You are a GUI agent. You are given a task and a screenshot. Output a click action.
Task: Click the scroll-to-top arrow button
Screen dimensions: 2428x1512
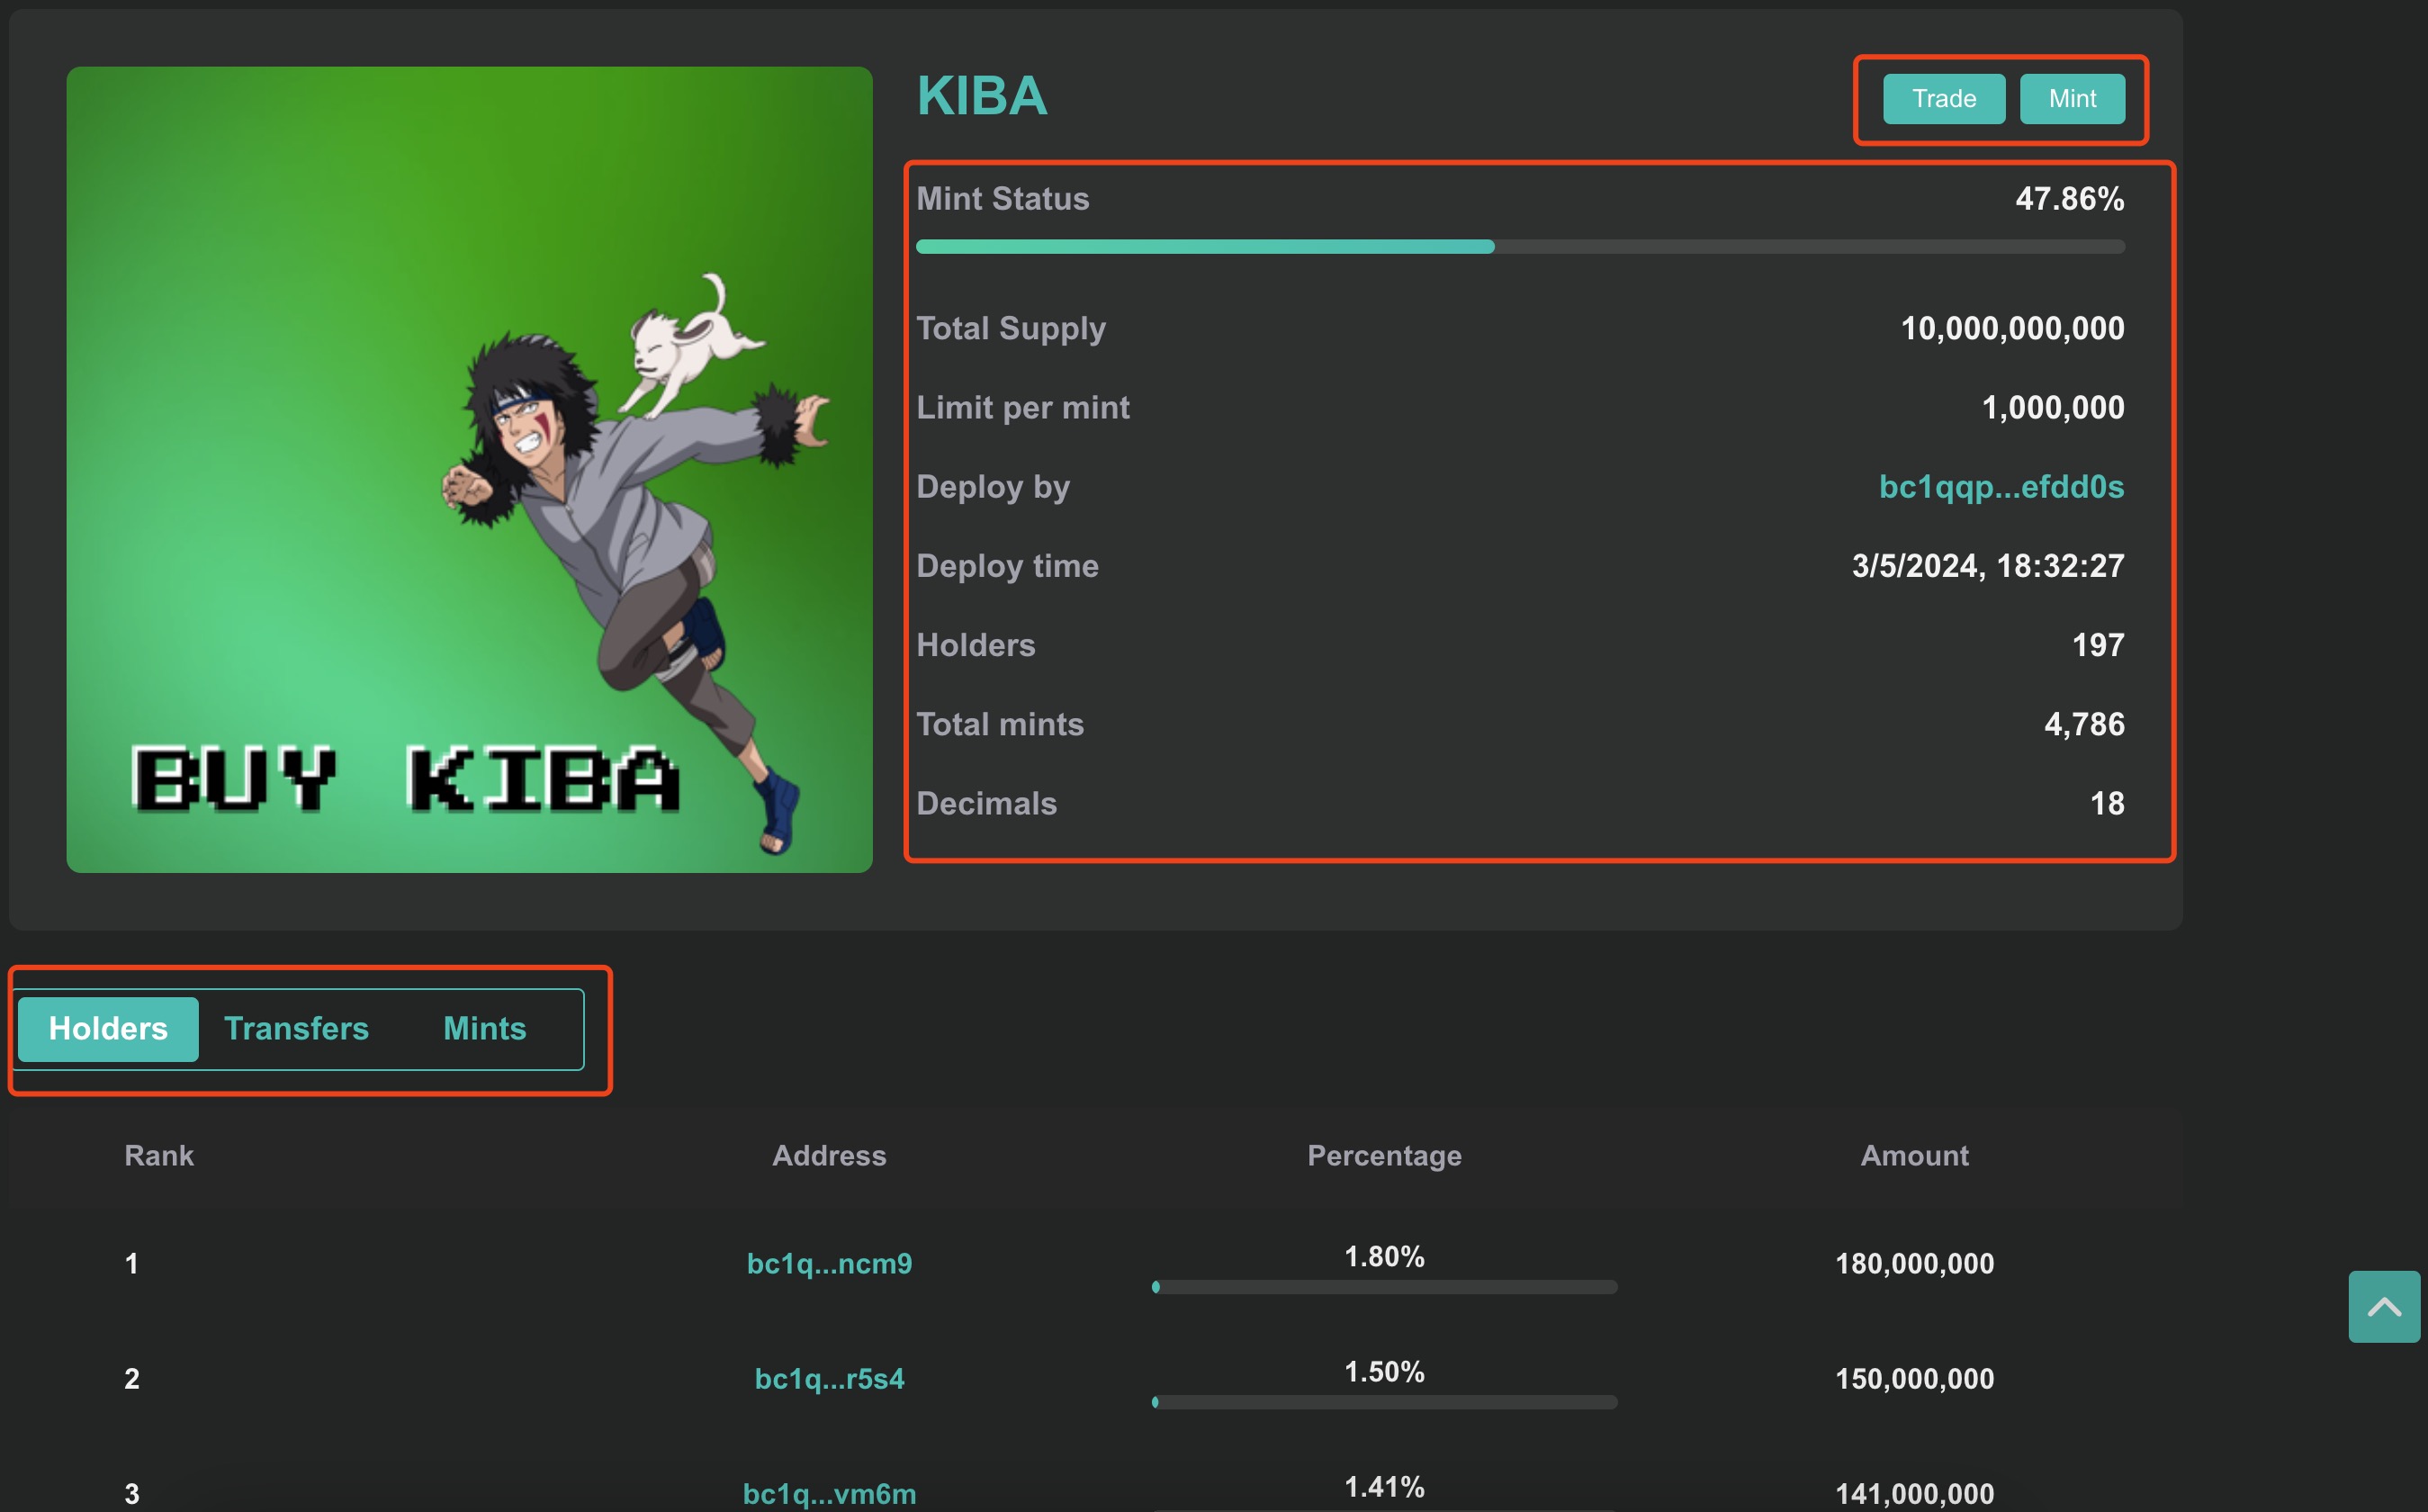2383,1306
